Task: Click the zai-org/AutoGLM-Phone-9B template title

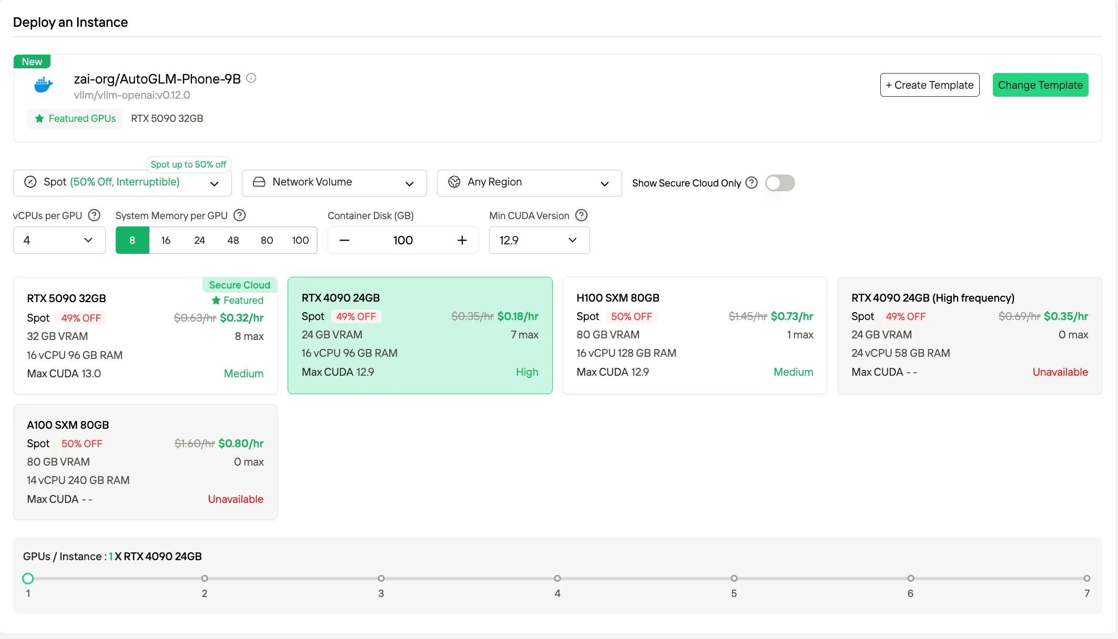Action: click(157, 79)
